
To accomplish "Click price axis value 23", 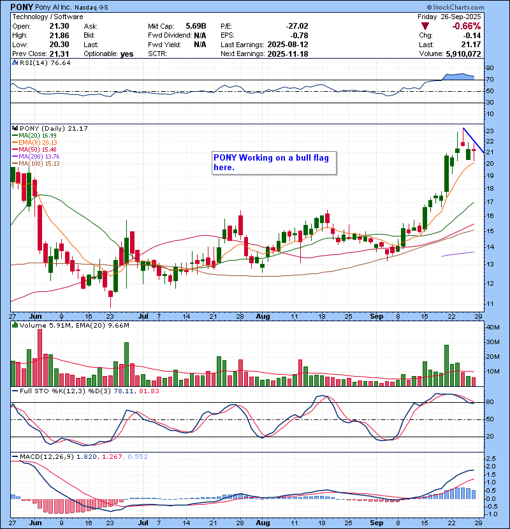I will 490,131.
